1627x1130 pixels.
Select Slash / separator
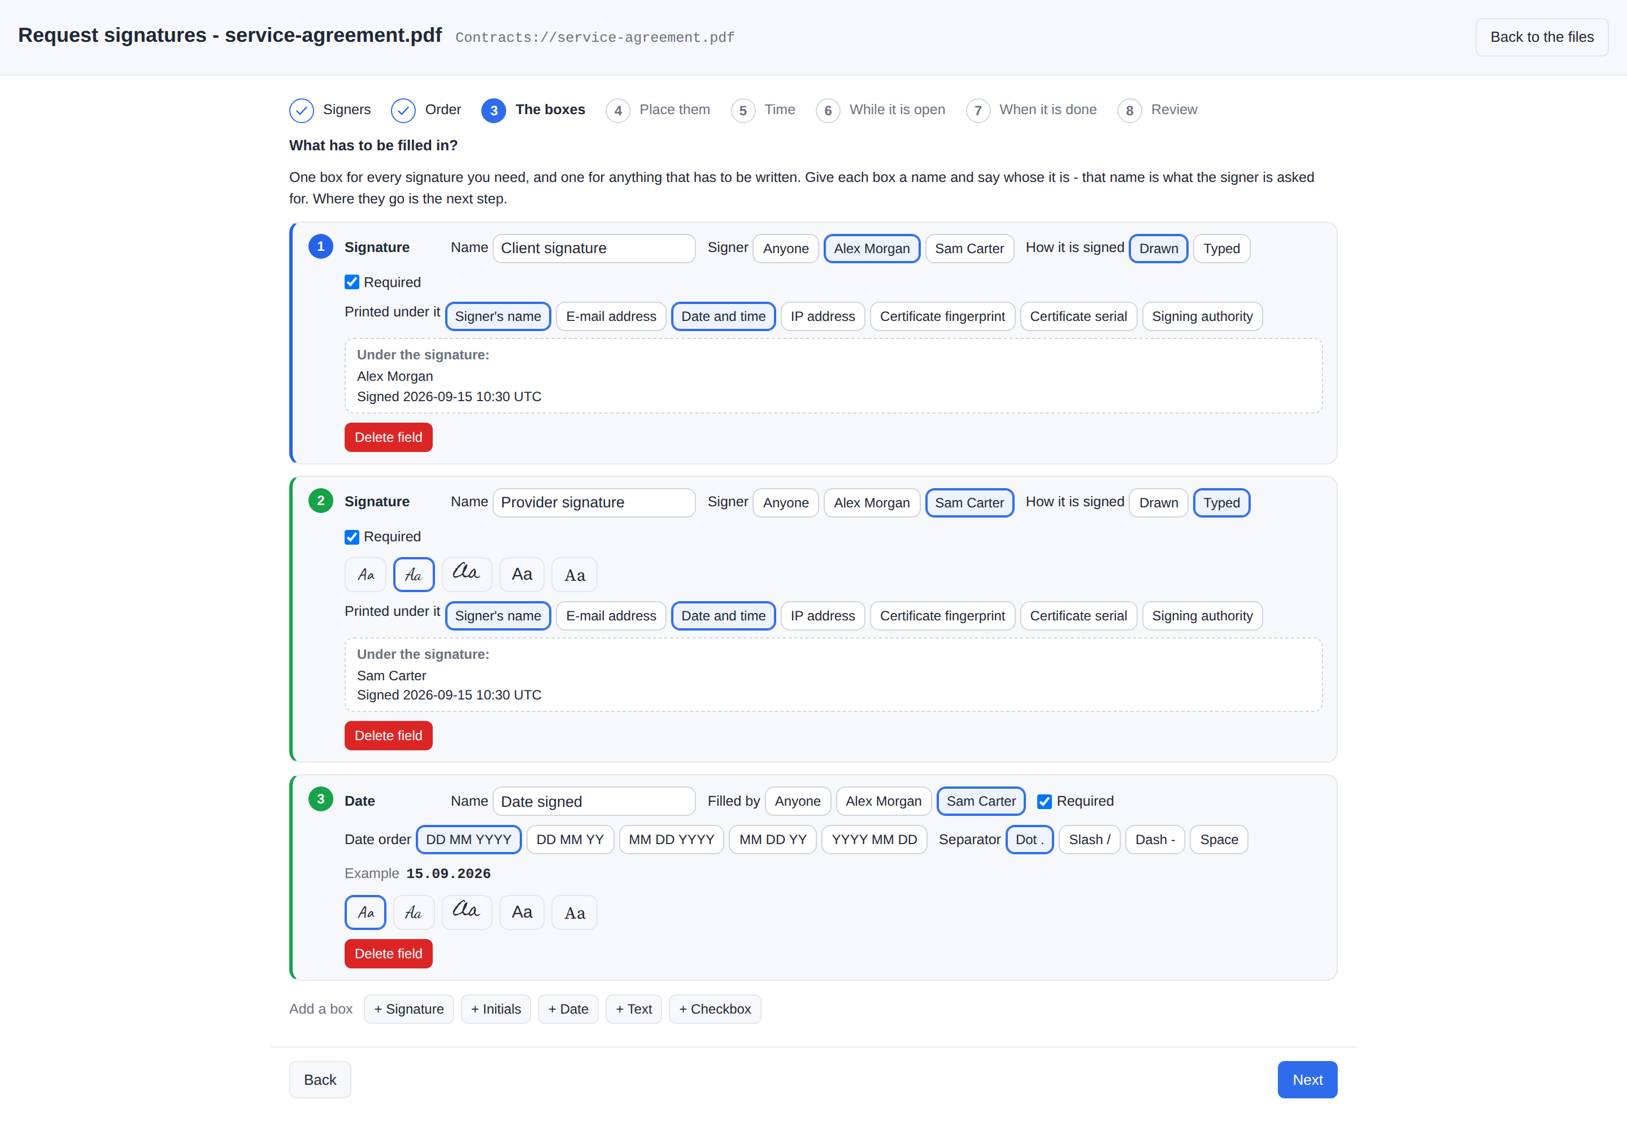coord(1090,840)
